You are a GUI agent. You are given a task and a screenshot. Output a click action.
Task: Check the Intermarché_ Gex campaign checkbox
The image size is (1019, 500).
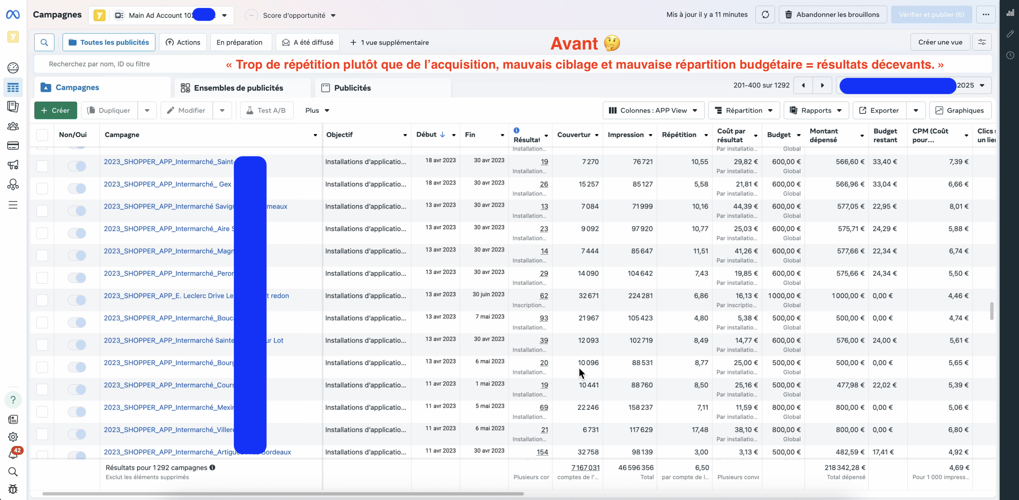[42, 188]
